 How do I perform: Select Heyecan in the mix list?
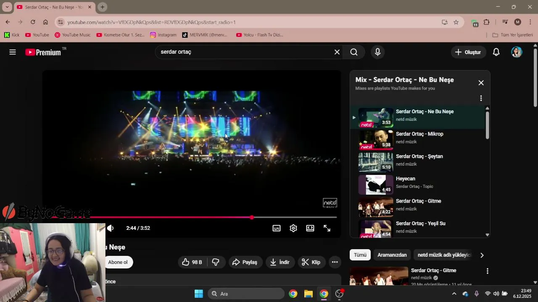coord(418,185)
